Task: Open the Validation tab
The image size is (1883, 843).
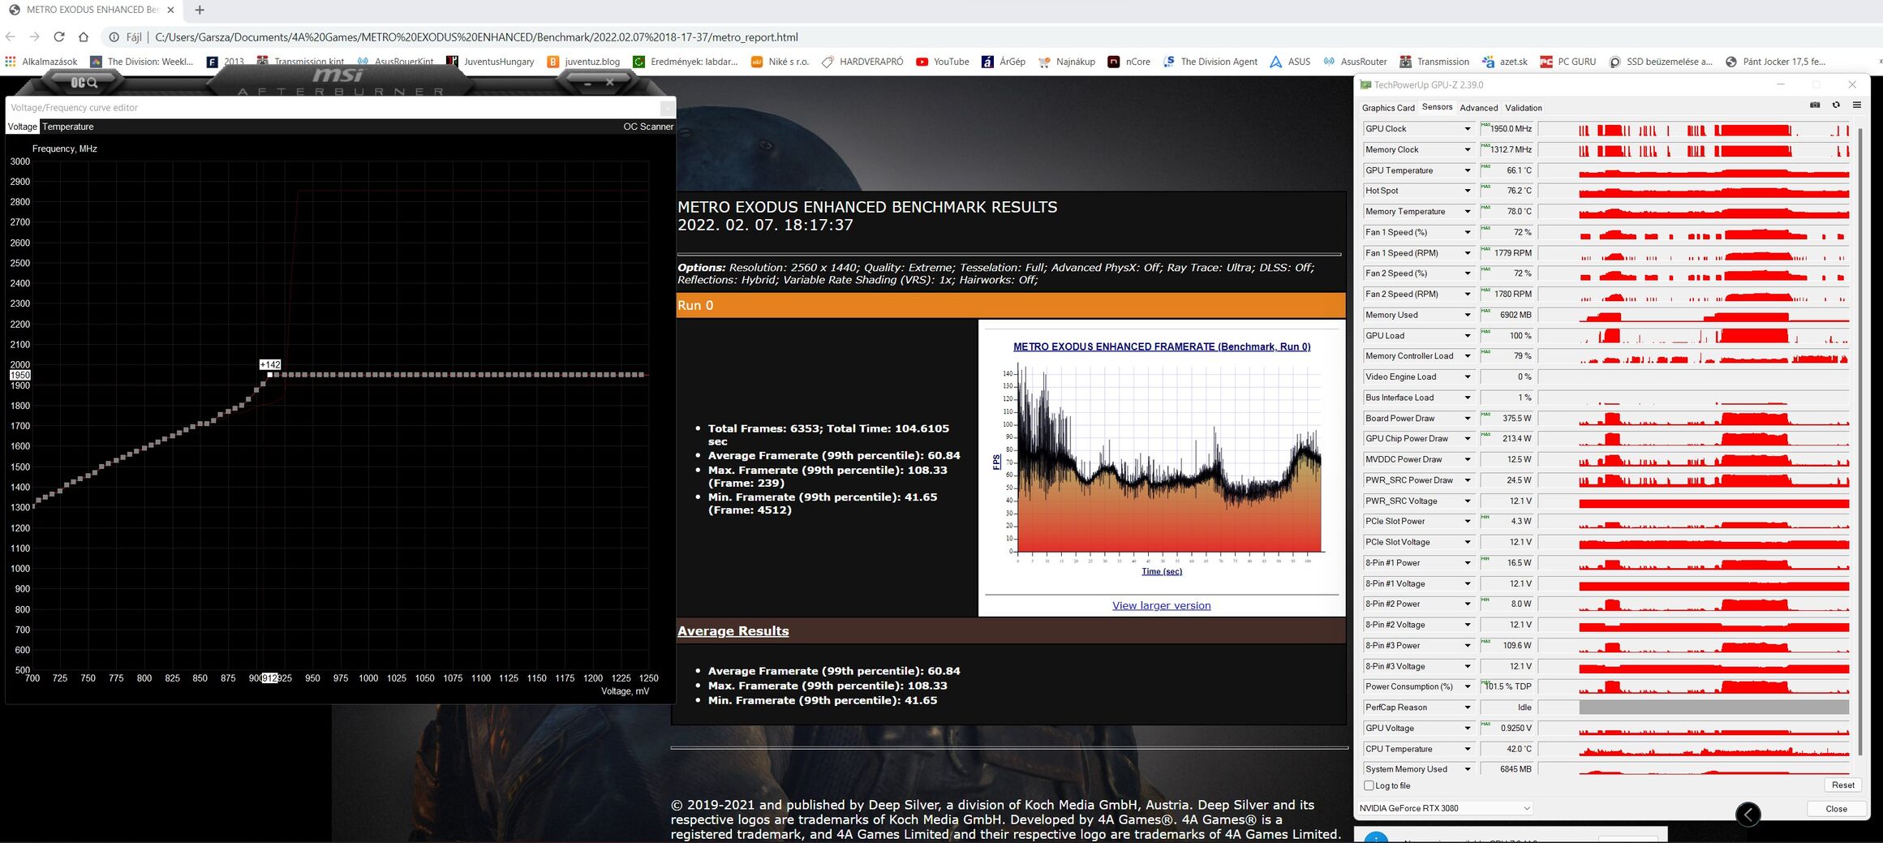Action: click(x=1524, y=108)
